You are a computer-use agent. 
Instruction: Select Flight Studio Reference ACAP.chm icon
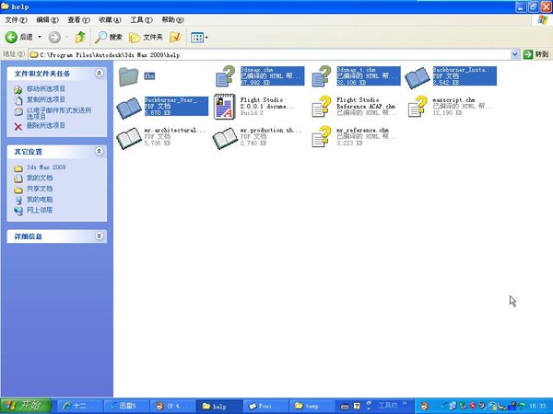coord(322,107)
